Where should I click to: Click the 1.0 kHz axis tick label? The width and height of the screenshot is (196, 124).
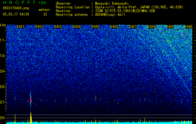[3, 56]
